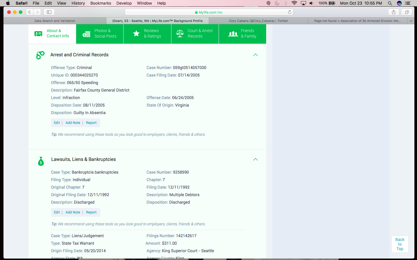Show all tabs overview button

coord(407,12)
